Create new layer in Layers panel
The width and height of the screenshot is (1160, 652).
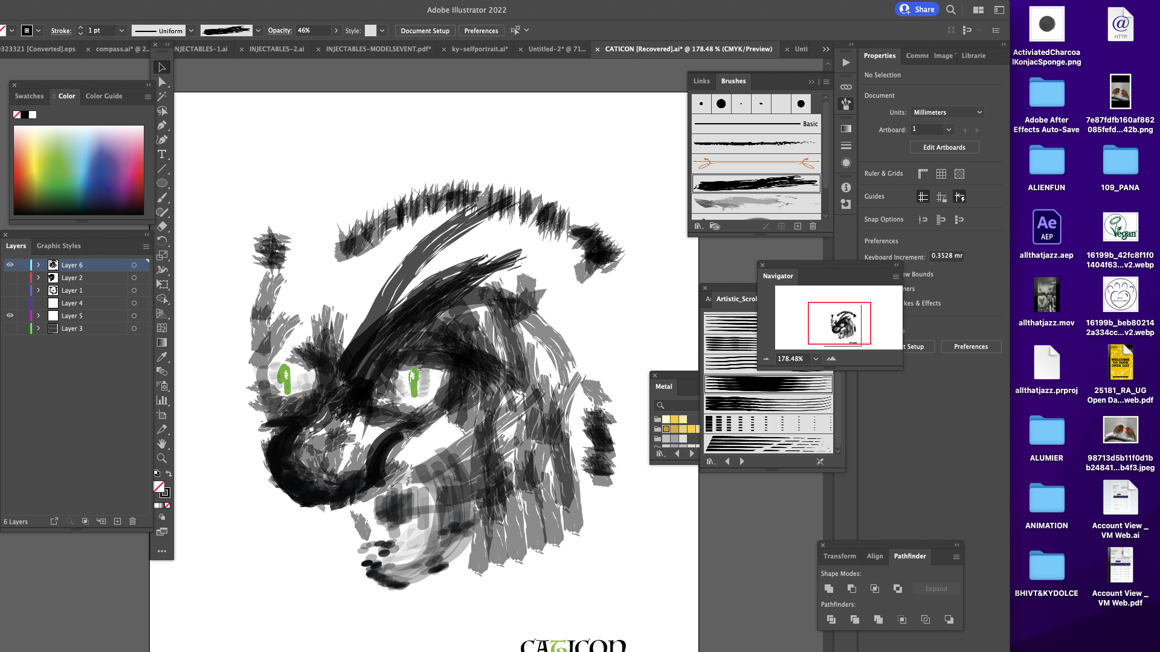(x=117, y=521)
